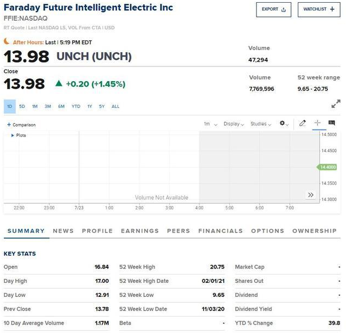Screen dimensions: 350x335
Task: Open the 1m interval dropdown
Action: pyautogui.click(x=210, y=124)
